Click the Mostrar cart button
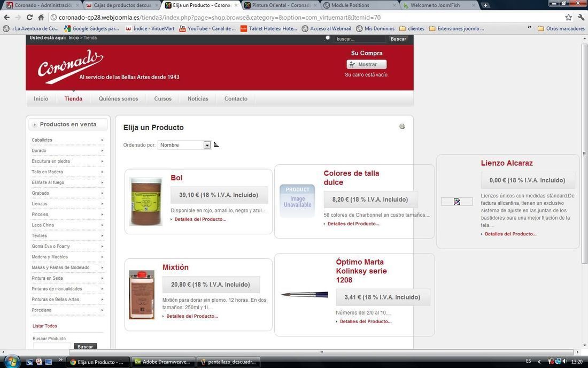588x368 pixels. 366,65
